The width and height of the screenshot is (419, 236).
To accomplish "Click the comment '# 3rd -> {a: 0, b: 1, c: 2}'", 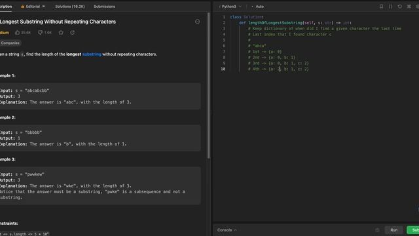I will tap(278, 63).
